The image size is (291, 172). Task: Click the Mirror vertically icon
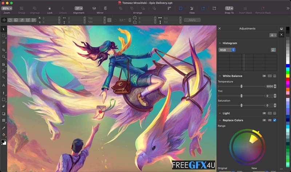105,8
